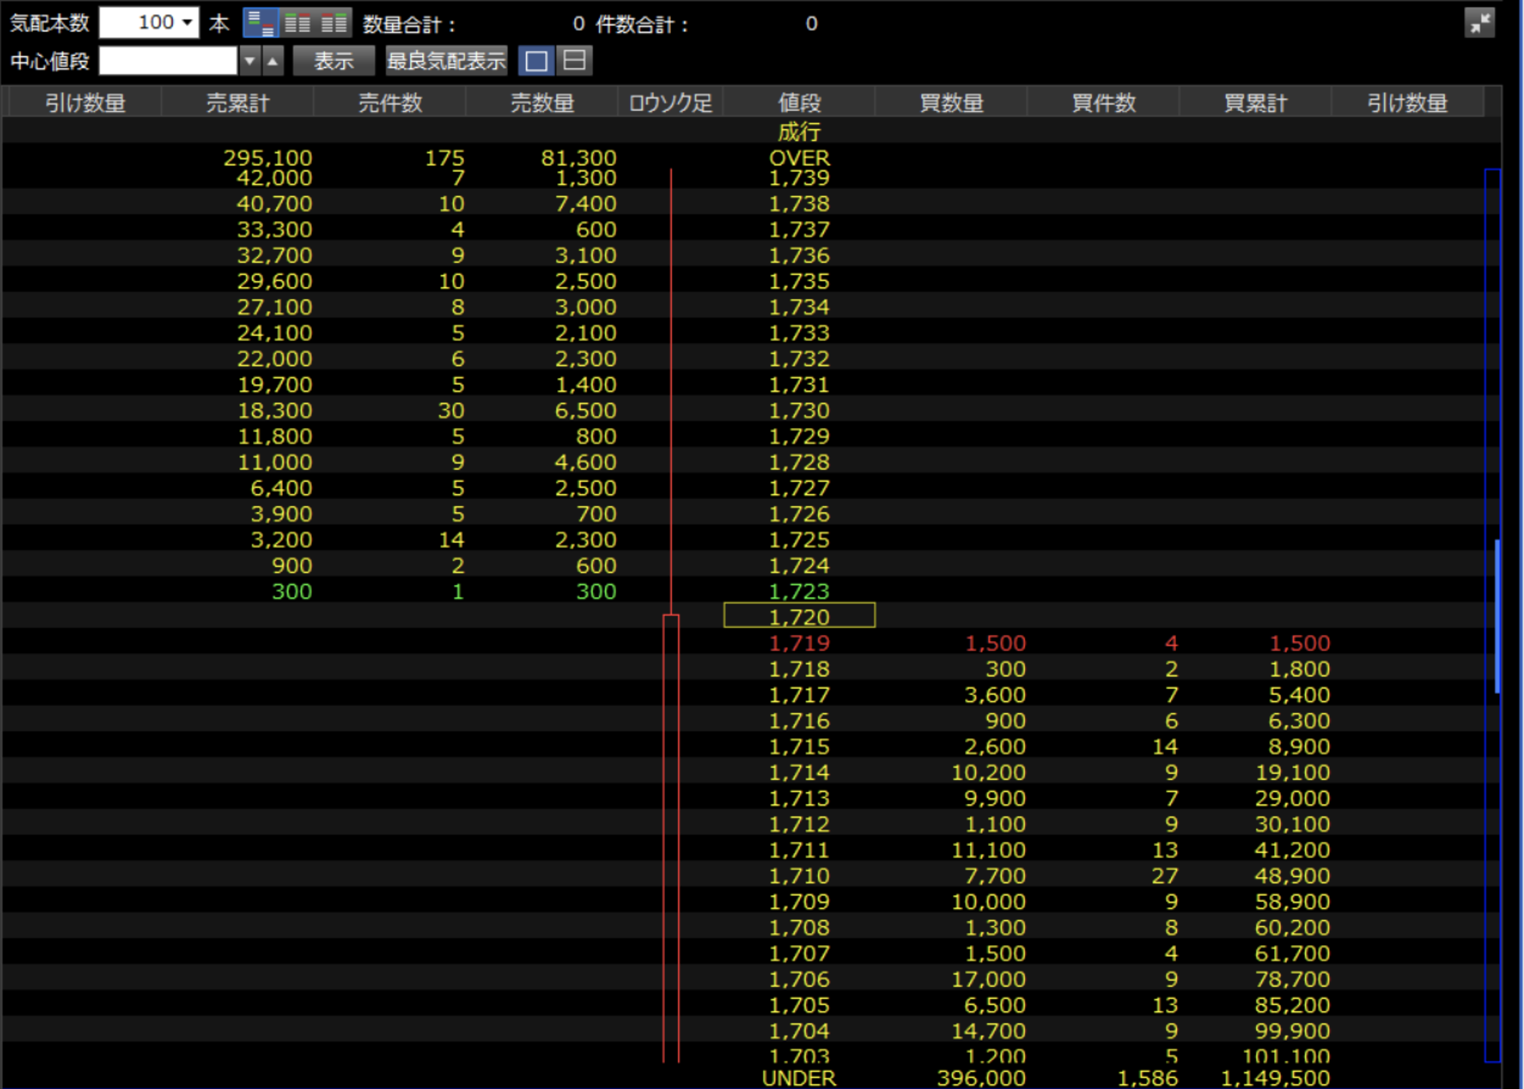Click the 最良気配表示 button
This screenshot has height=1089, width=1524.
pos(446,61)
